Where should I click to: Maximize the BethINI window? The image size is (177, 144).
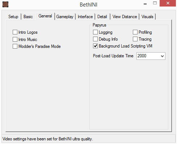point(155,3)
